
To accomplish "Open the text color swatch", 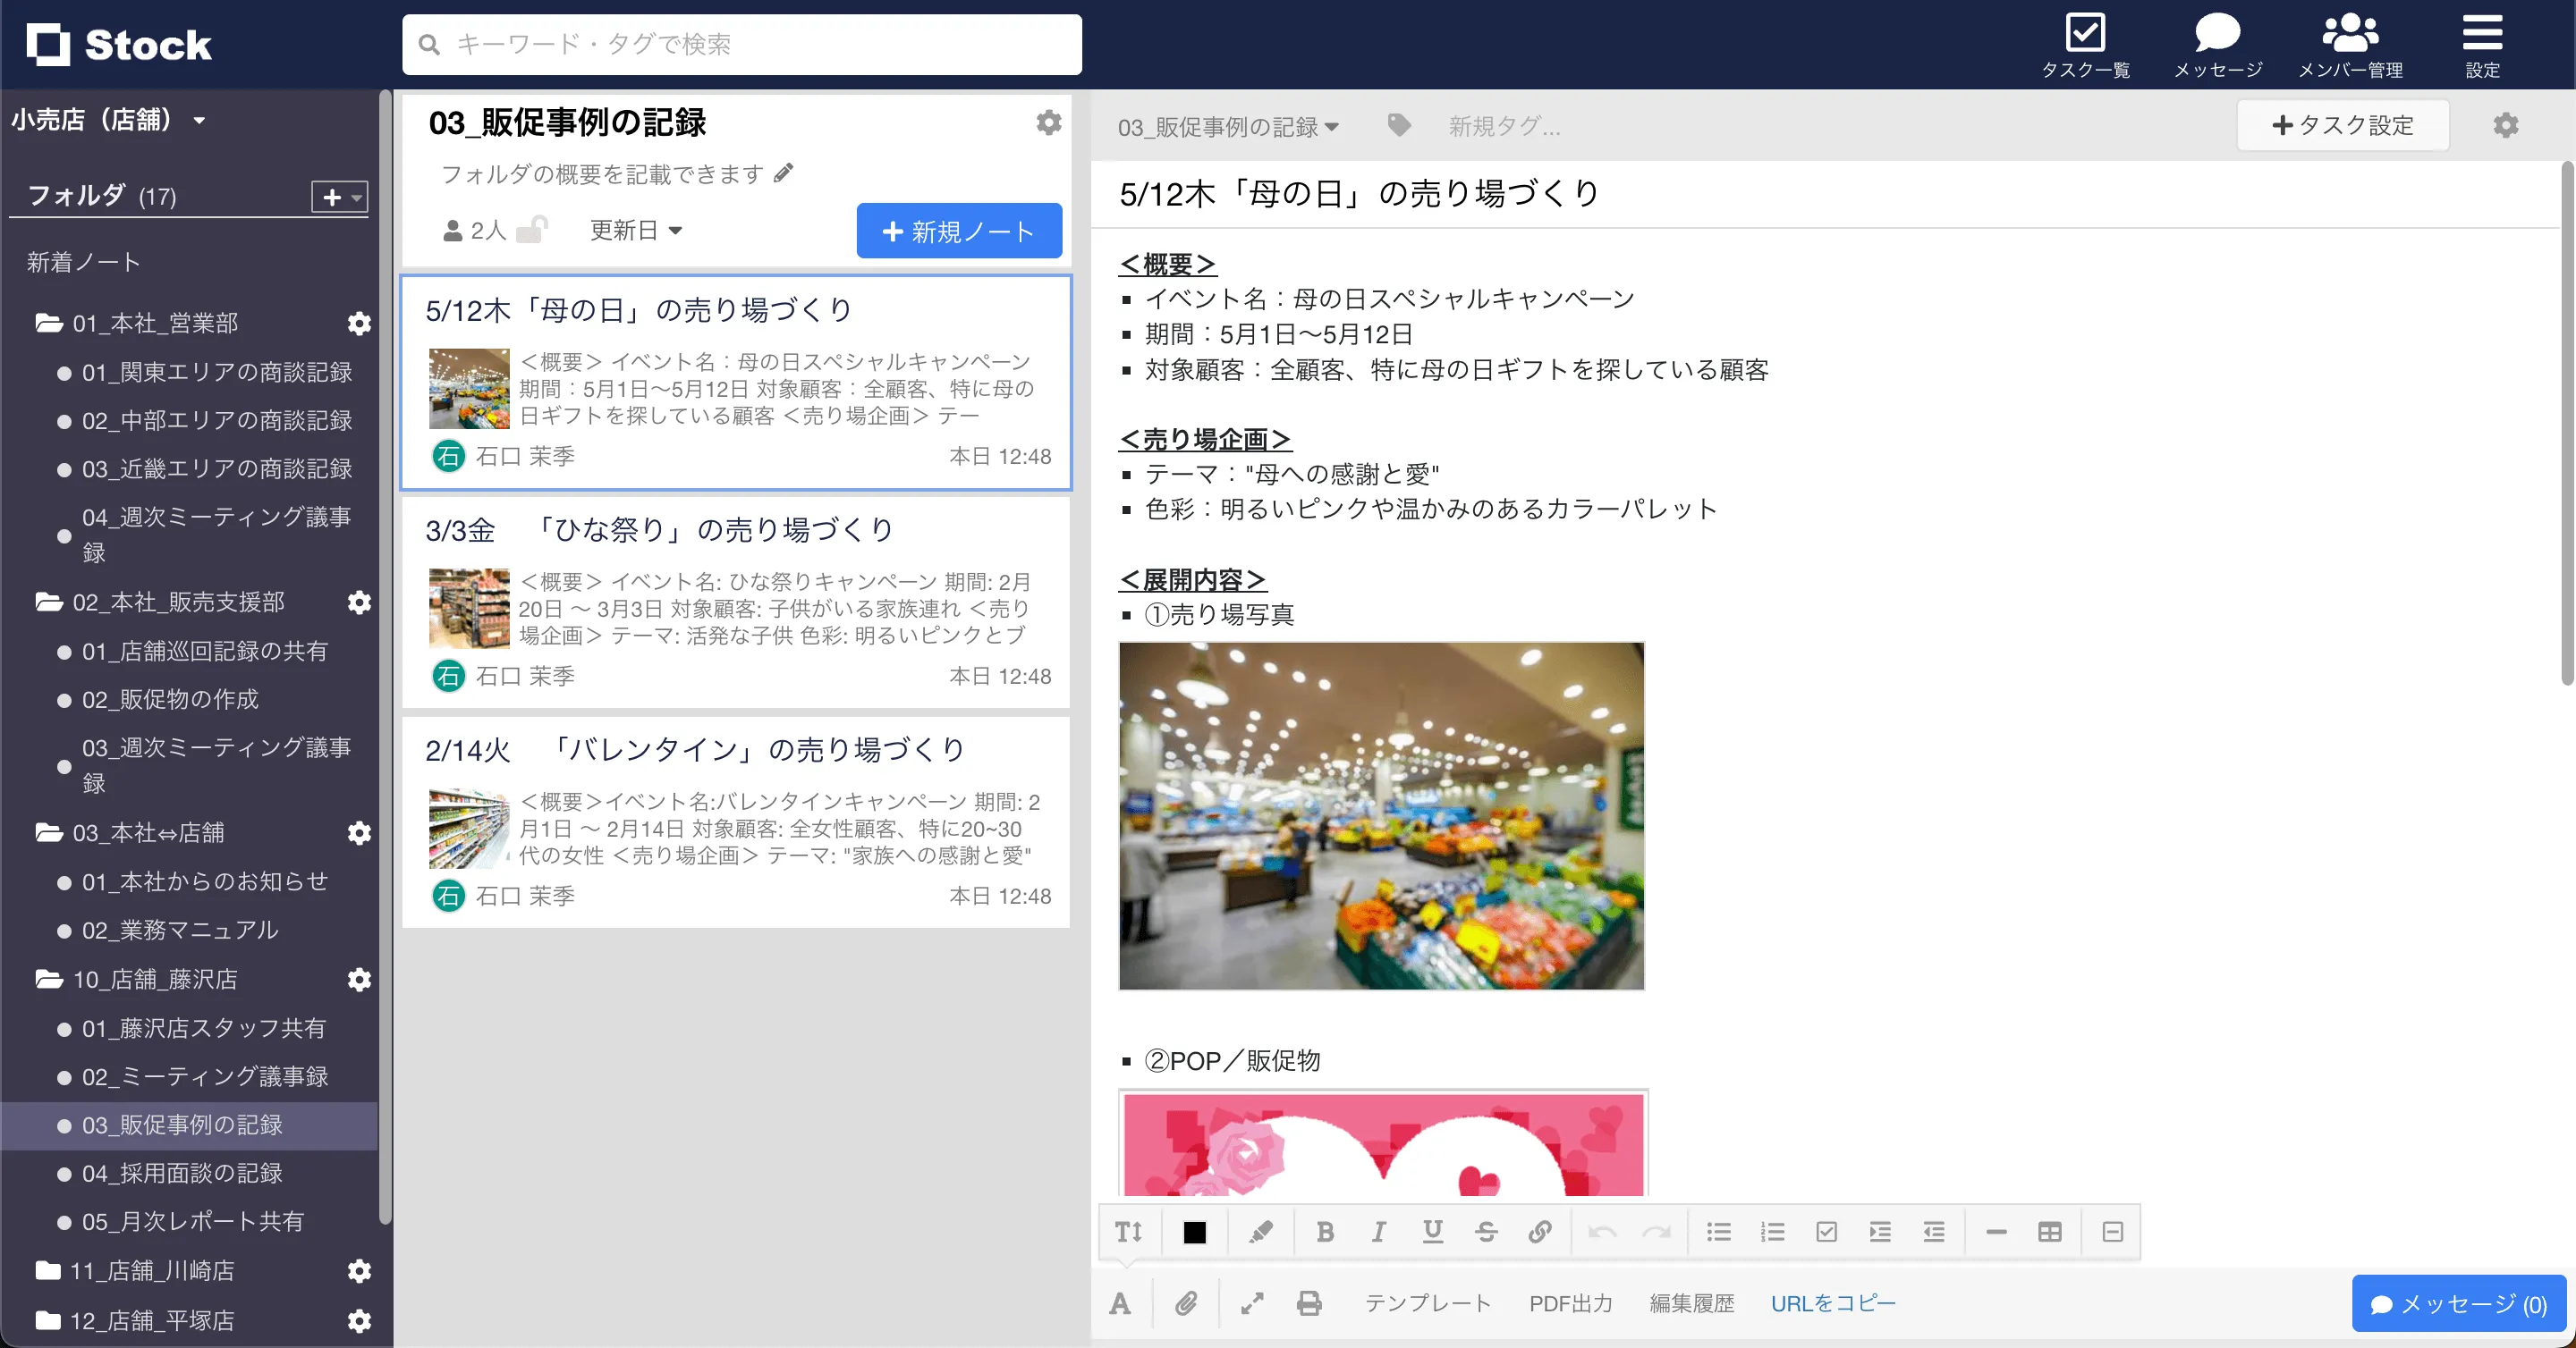I will [1194, 1232].
